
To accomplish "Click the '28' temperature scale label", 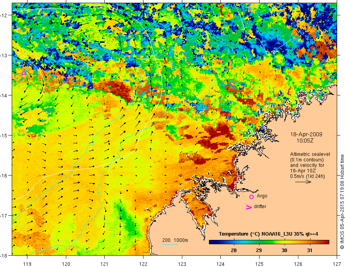I will pyautogui.click(x=234, y=250).
